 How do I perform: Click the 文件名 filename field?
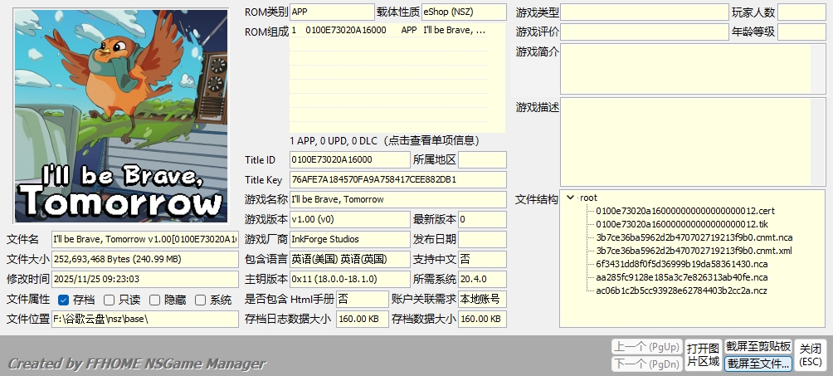[145, 239]
